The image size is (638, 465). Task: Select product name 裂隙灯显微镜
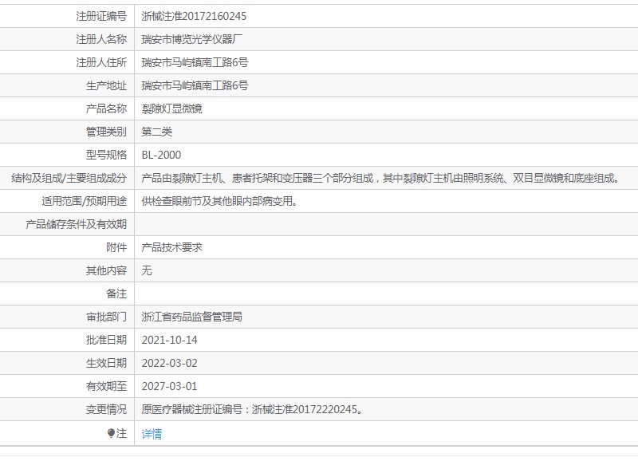click(171, 108)
